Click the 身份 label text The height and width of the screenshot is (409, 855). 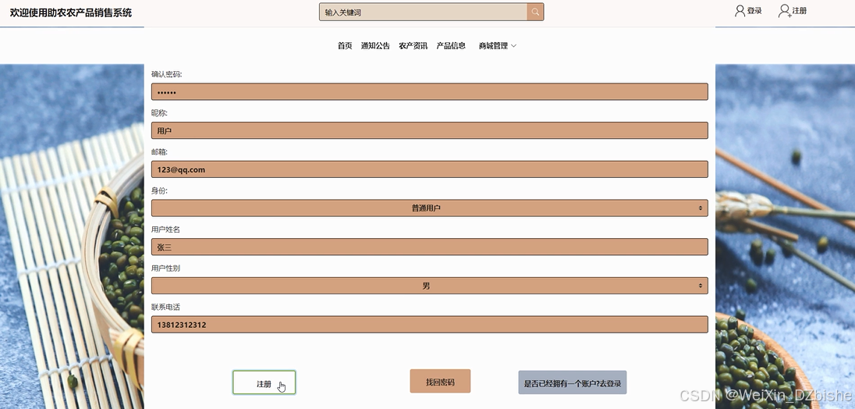point(159,190)
